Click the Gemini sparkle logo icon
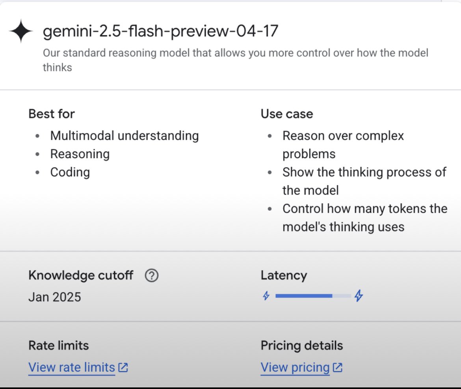461x389 pixels. [x=20, y=32]
